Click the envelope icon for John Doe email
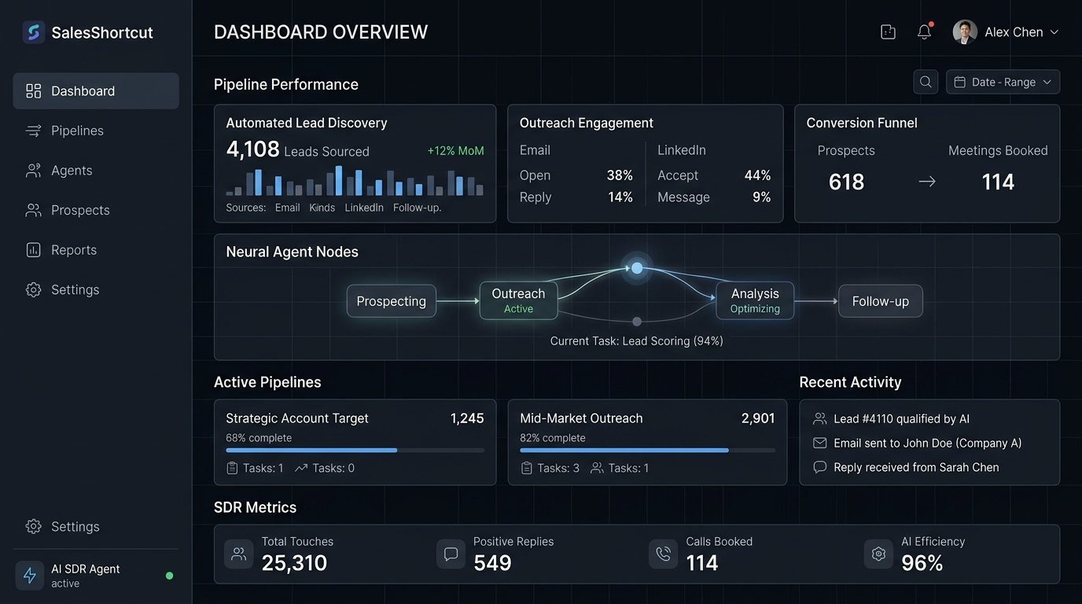The width and height of the screenshot is (1082, 604). click(820, 444)
